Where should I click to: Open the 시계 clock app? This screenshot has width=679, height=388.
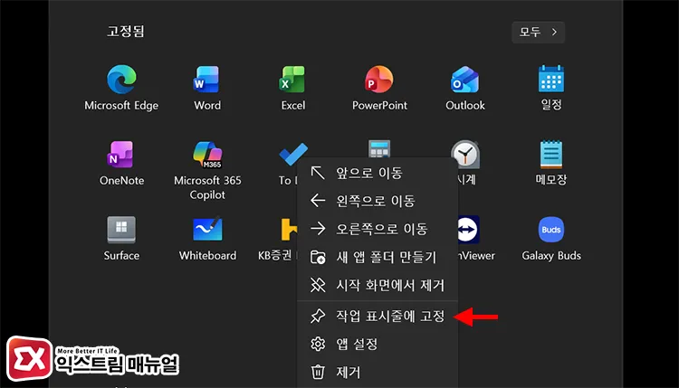(465, 155)
